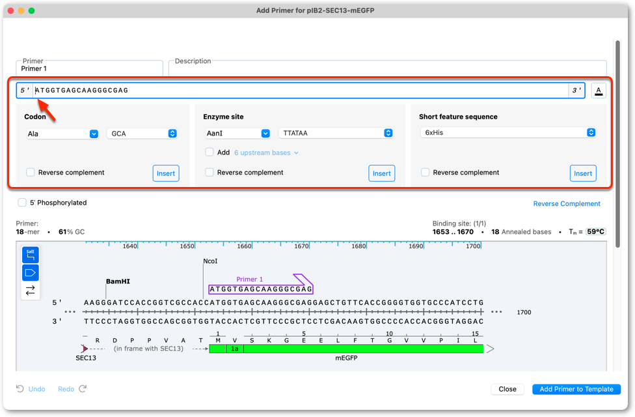
Task: Click the Redo arrow icon
Action: pyautogui.click(x=83, y=388)
